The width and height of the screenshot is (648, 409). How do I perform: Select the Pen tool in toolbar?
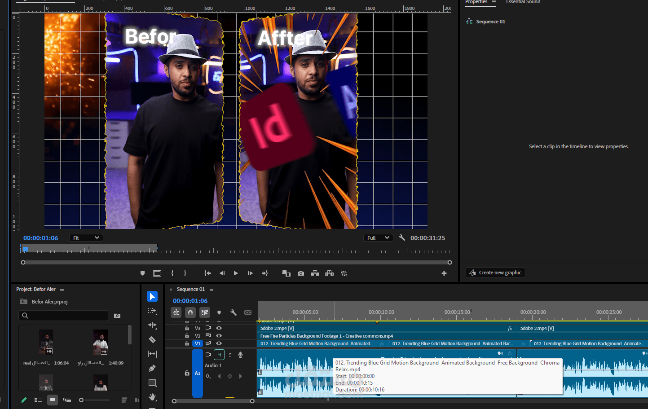click(x=152, y=369)
